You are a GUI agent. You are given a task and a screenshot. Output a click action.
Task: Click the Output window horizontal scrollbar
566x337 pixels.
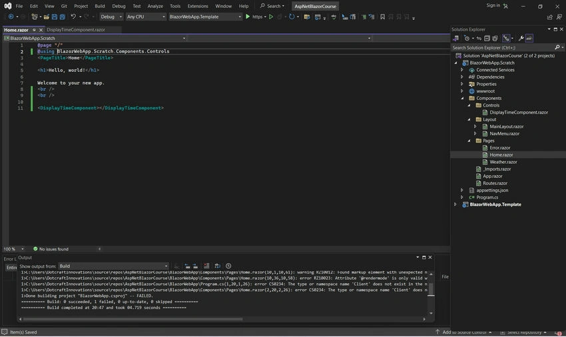133,319
